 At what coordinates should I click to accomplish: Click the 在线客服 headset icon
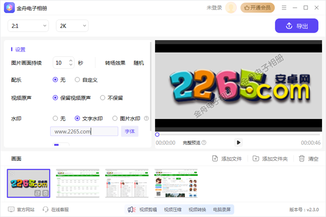pyautogui.click(x=45, y=209)
